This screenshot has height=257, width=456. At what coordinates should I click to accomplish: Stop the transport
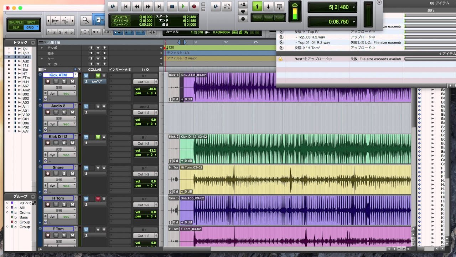tap(172, 6)
